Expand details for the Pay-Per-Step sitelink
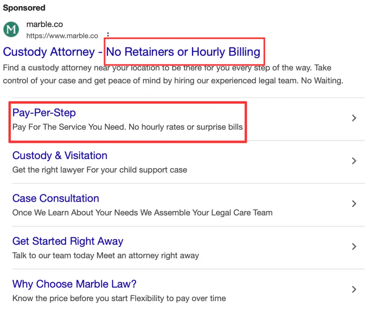 (354, 118)
